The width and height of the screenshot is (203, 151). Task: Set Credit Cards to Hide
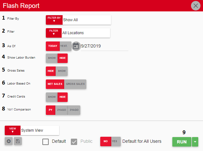click(x=63, y=97)
